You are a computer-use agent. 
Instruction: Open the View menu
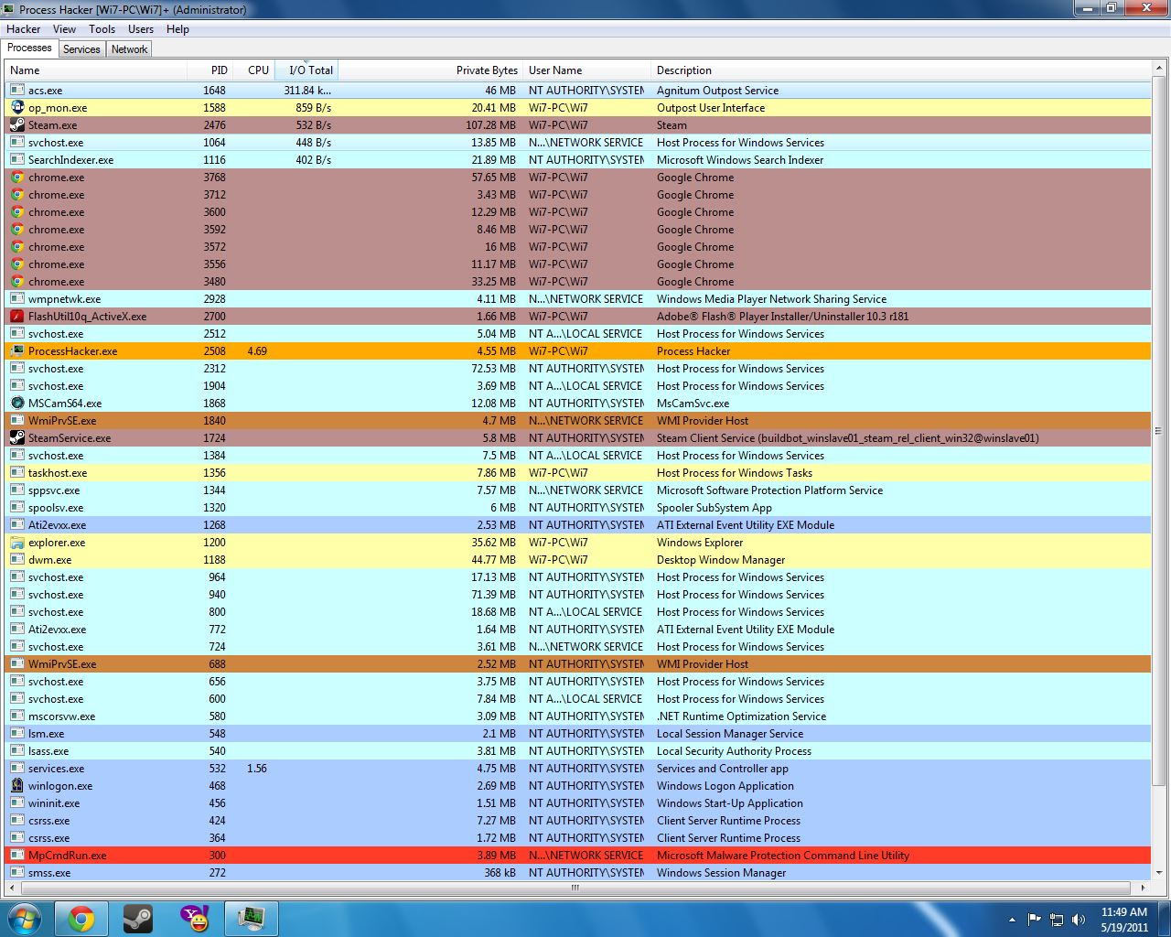65,29
